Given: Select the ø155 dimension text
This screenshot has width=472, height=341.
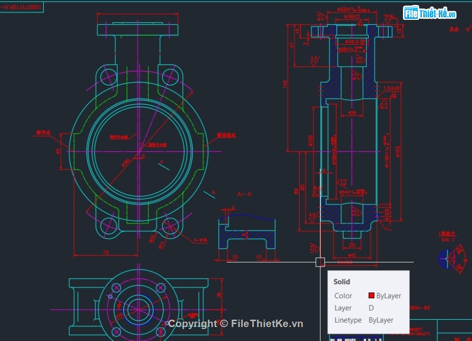Looking at the screenshot, I should click(x=397, y=151).
